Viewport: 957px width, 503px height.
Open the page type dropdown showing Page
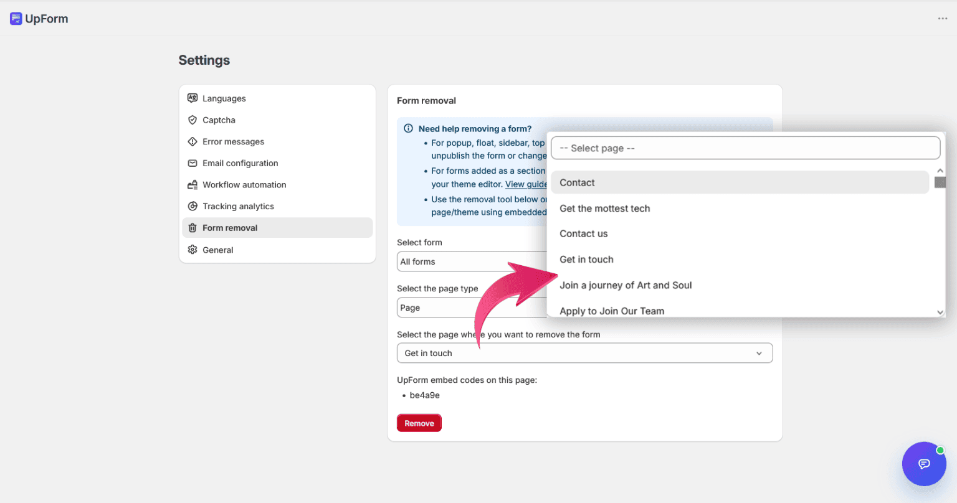(x=472, y=308)
